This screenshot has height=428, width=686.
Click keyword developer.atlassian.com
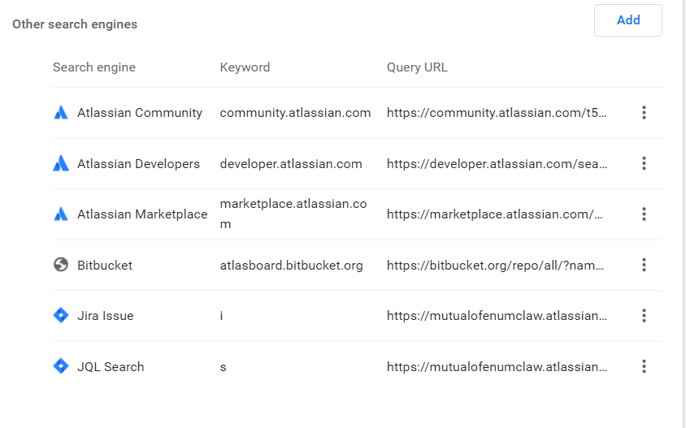(291, 164)
